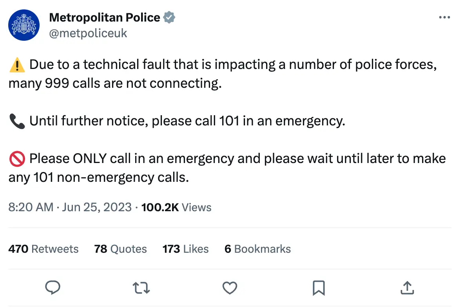The image size is (464, 308).
Task: Share the tweet via the upload icon
Action: click(407, 288)
